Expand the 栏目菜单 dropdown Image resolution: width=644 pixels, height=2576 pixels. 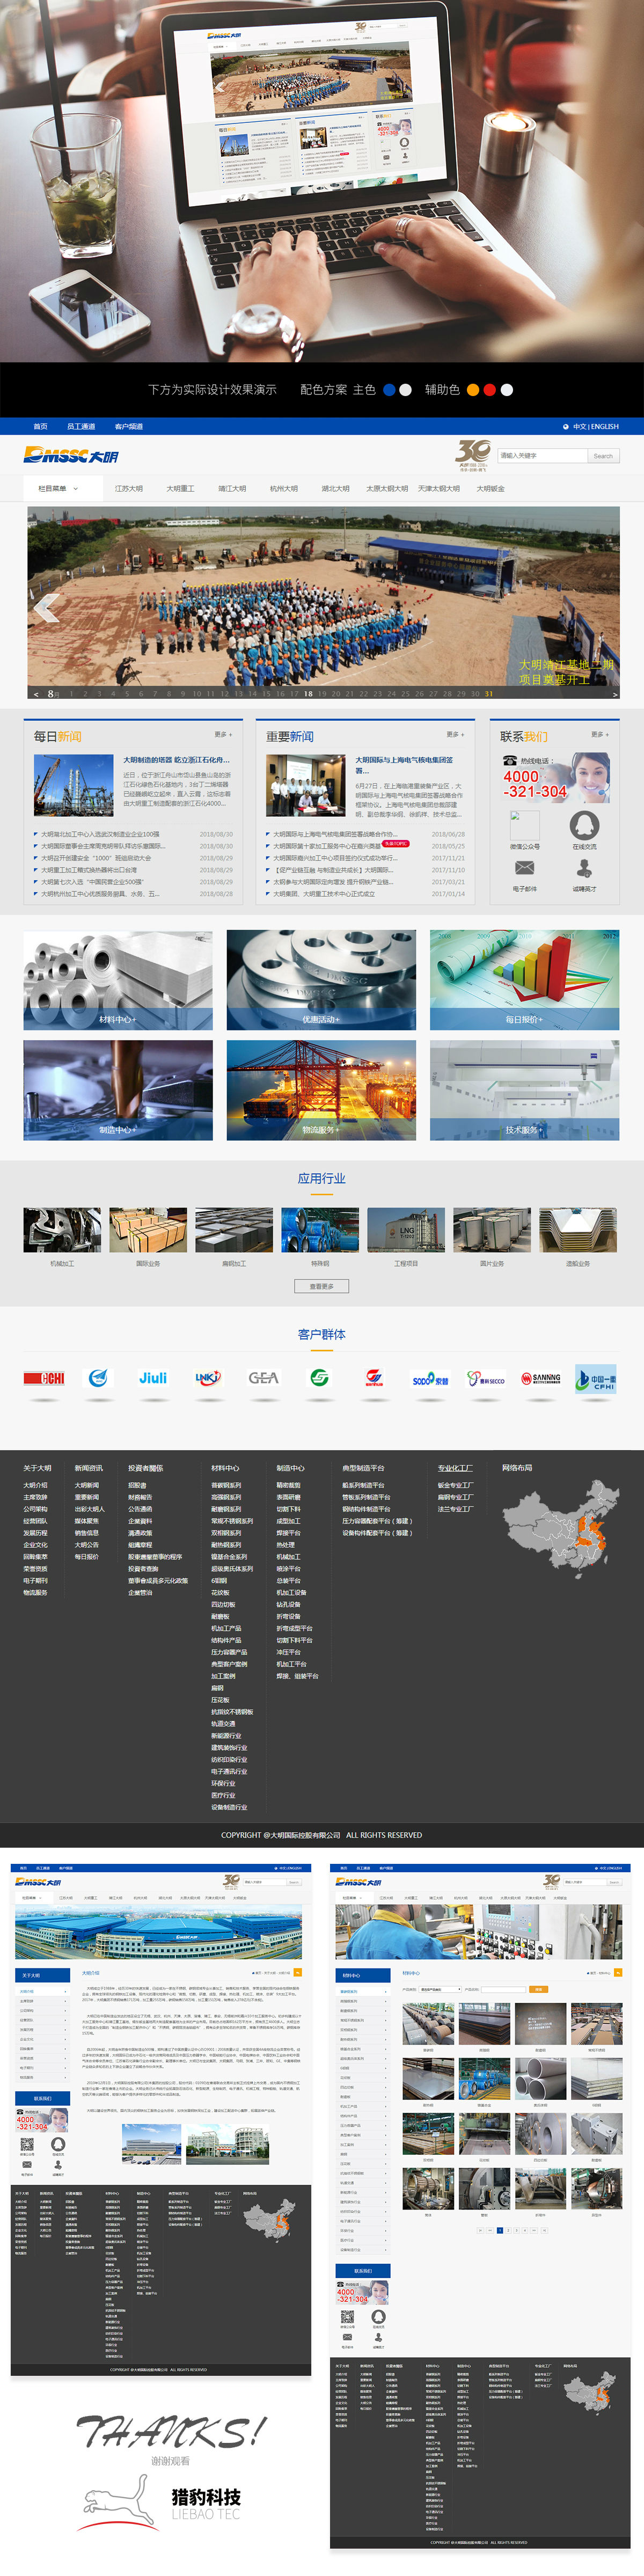[57, 489]
